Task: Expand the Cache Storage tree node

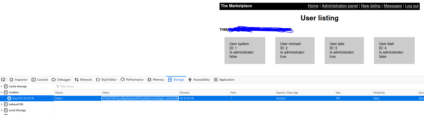Action: pyautogui.click(x=2, y=86)
